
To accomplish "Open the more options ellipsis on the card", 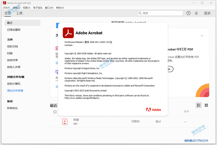I will click(202, 36).
